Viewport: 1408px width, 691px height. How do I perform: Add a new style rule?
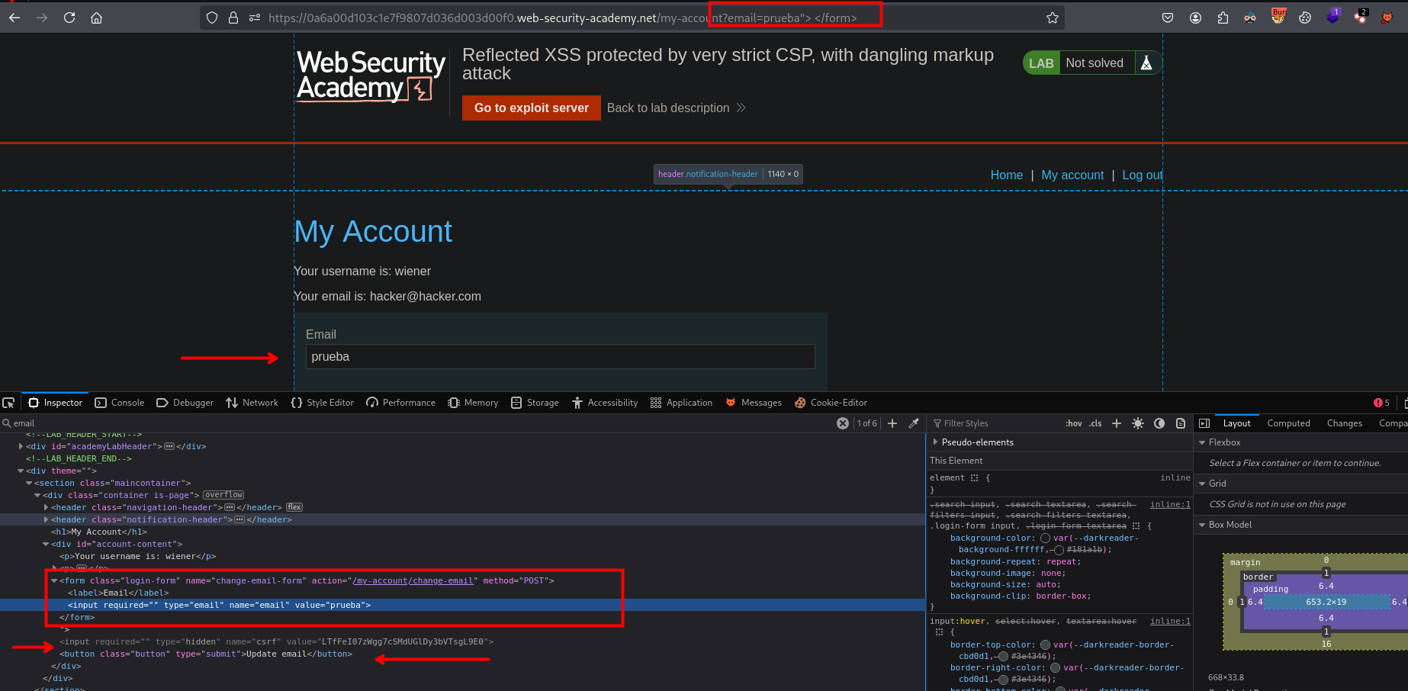(1117, 423)
